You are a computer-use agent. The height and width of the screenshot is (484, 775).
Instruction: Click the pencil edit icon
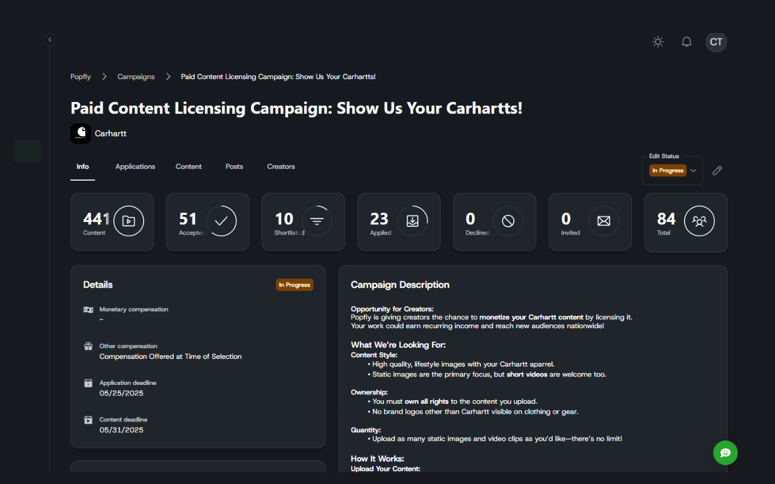click(717, 171)
